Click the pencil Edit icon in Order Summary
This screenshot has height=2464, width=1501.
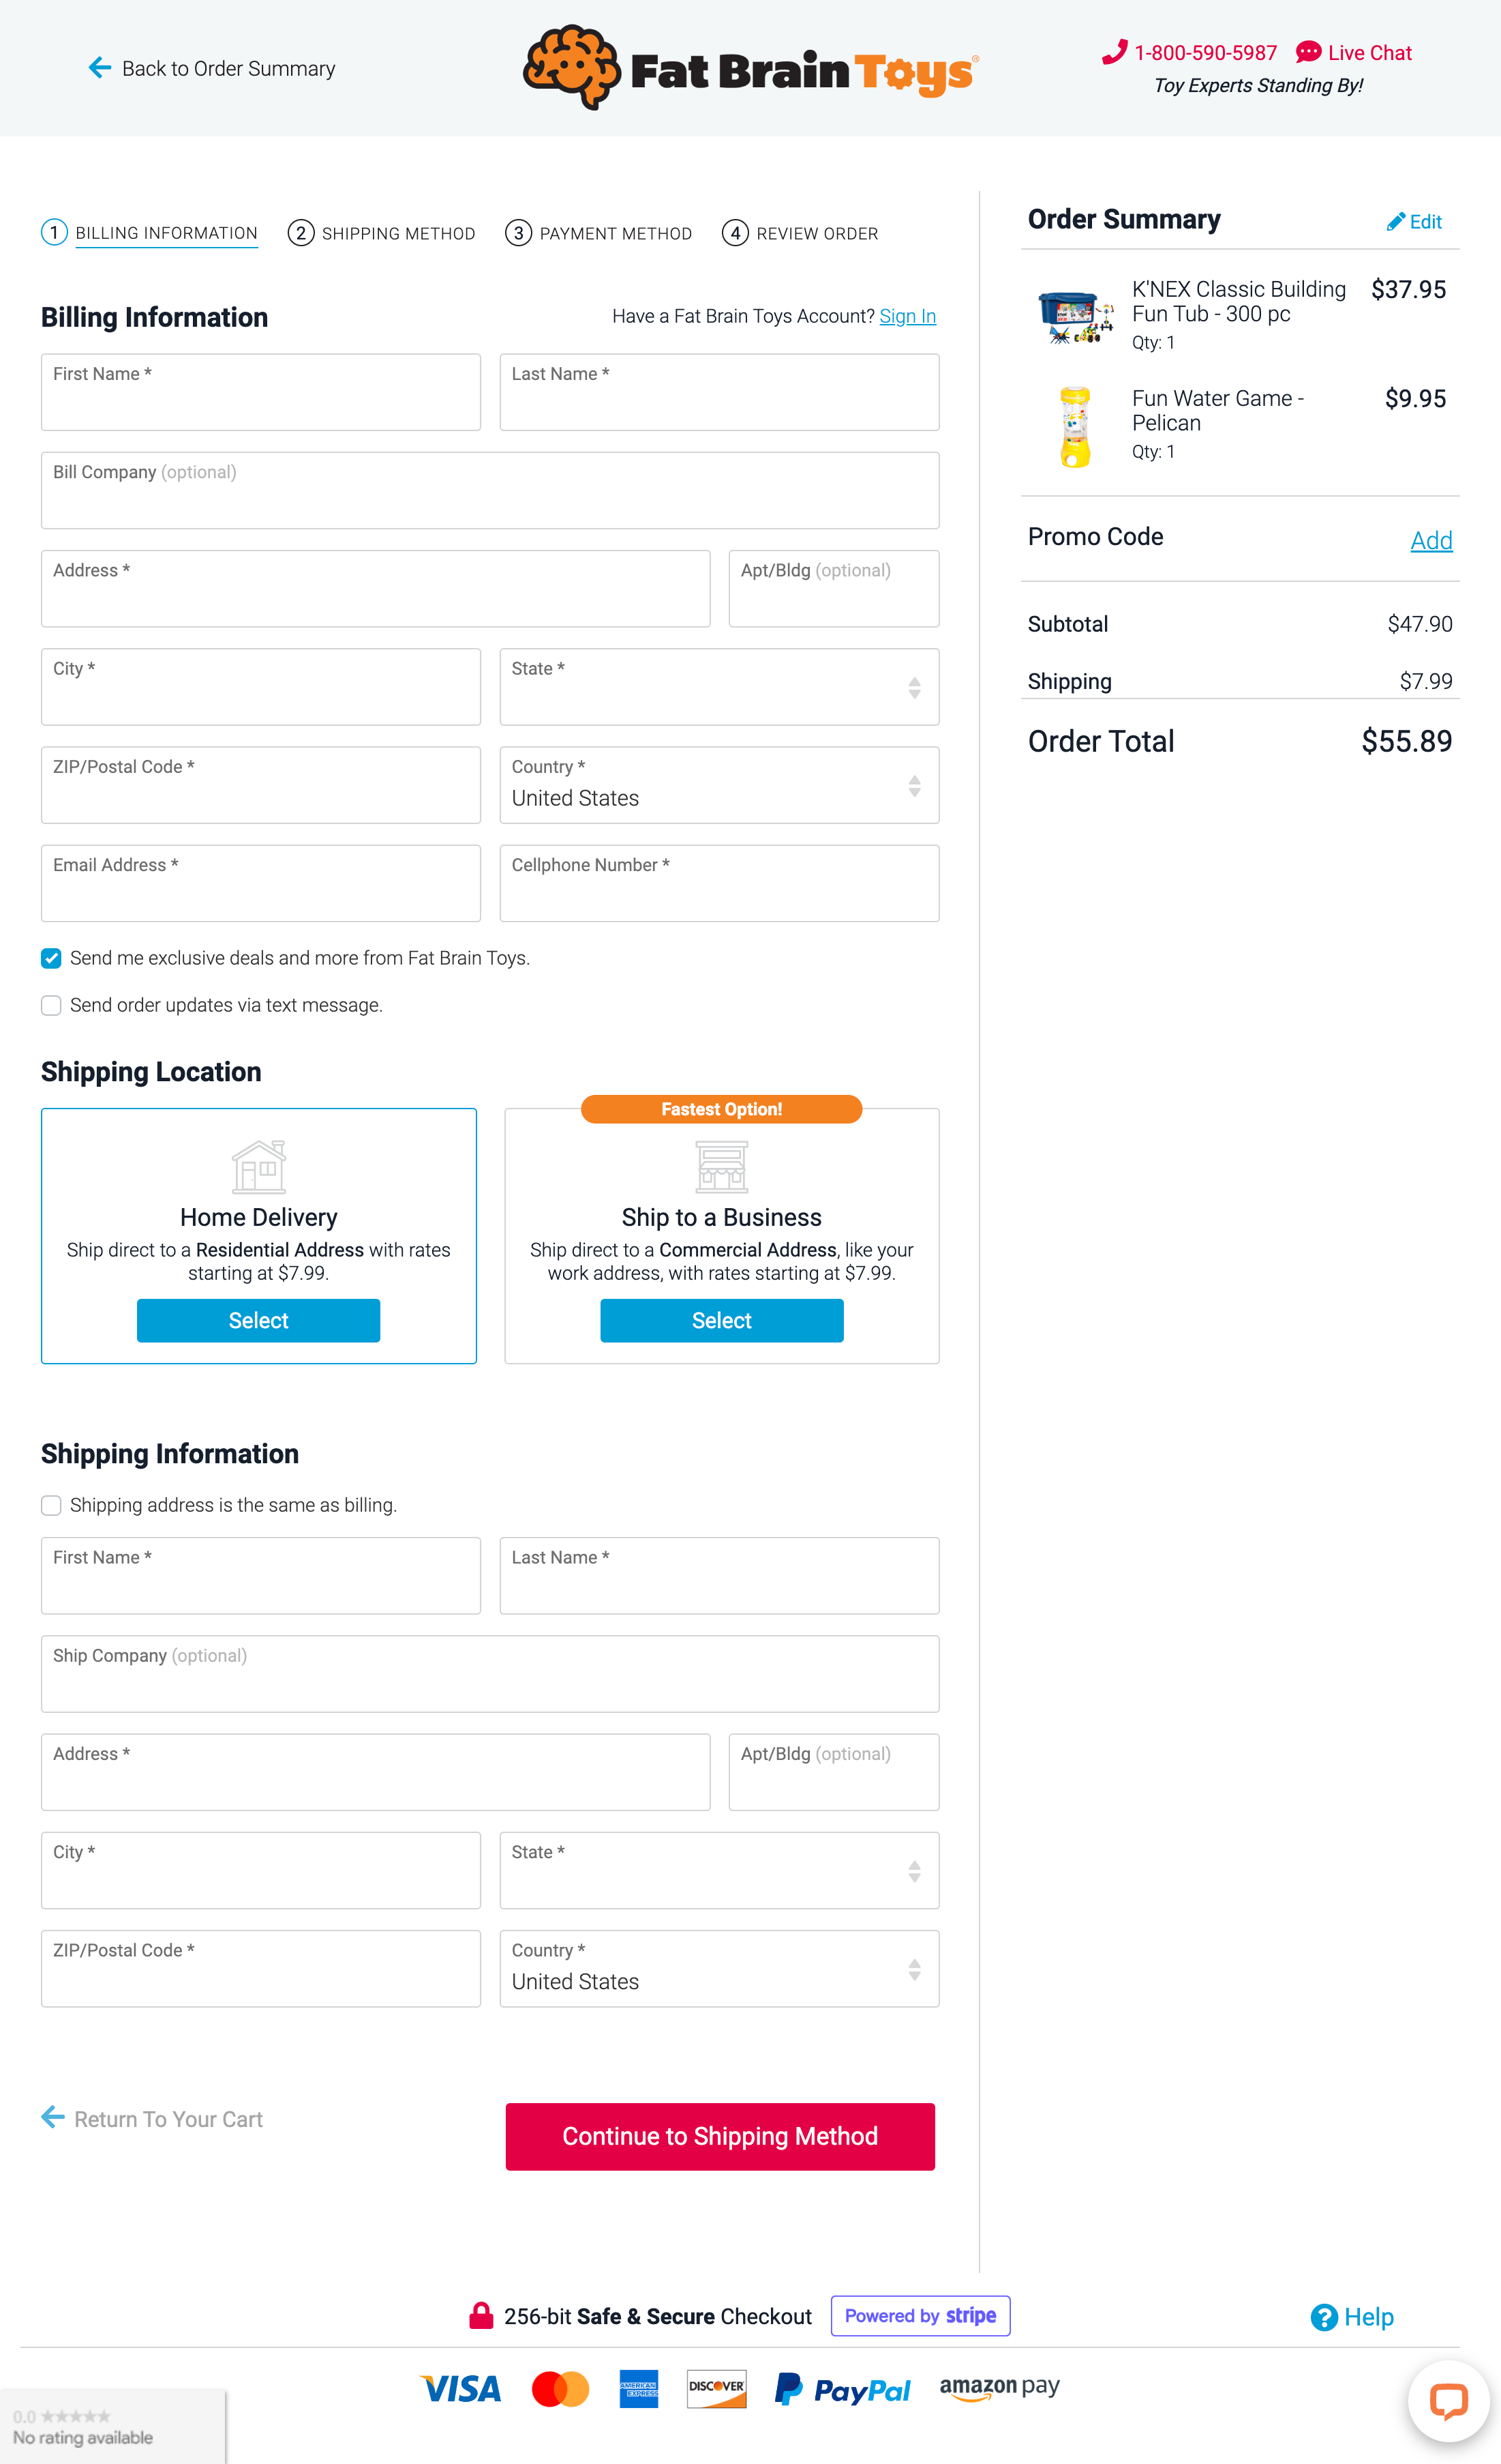[1395, 222]
